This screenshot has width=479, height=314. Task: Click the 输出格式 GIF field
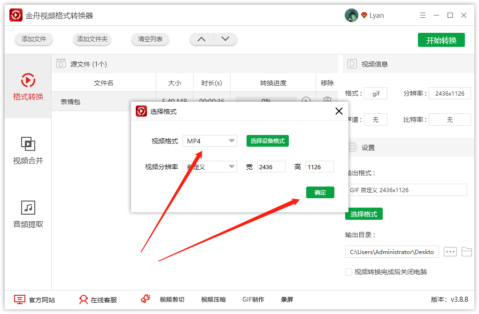pos(408,190)
